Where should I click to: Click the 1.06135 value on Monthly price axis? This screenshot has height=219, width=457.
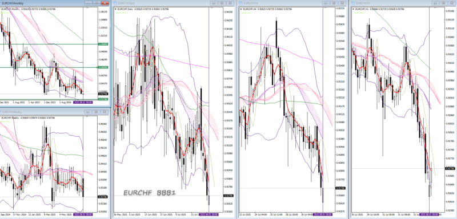(103, 12)
